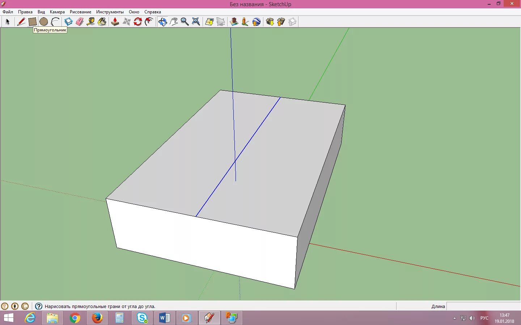Activate the Paint Bucket tool
This screenshot has height=325, width=521.
pos(102,22)
